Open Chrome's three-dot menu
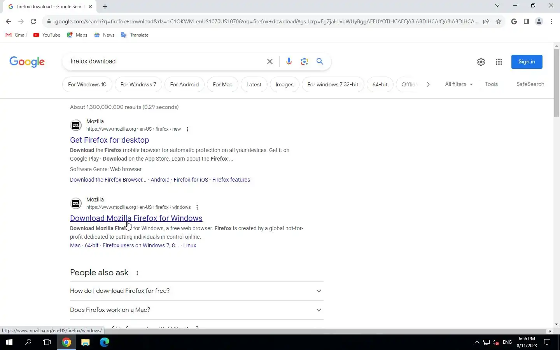560x350 pixels. (x=551, y=21)
